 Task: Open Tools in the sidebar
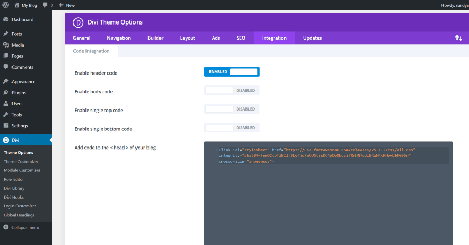tap(17, 115)
